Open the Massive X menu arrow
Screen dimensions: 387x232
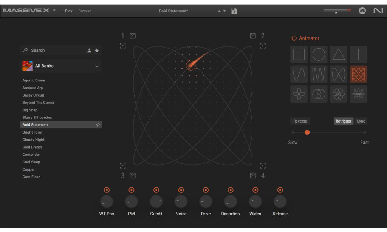[54, 11]
